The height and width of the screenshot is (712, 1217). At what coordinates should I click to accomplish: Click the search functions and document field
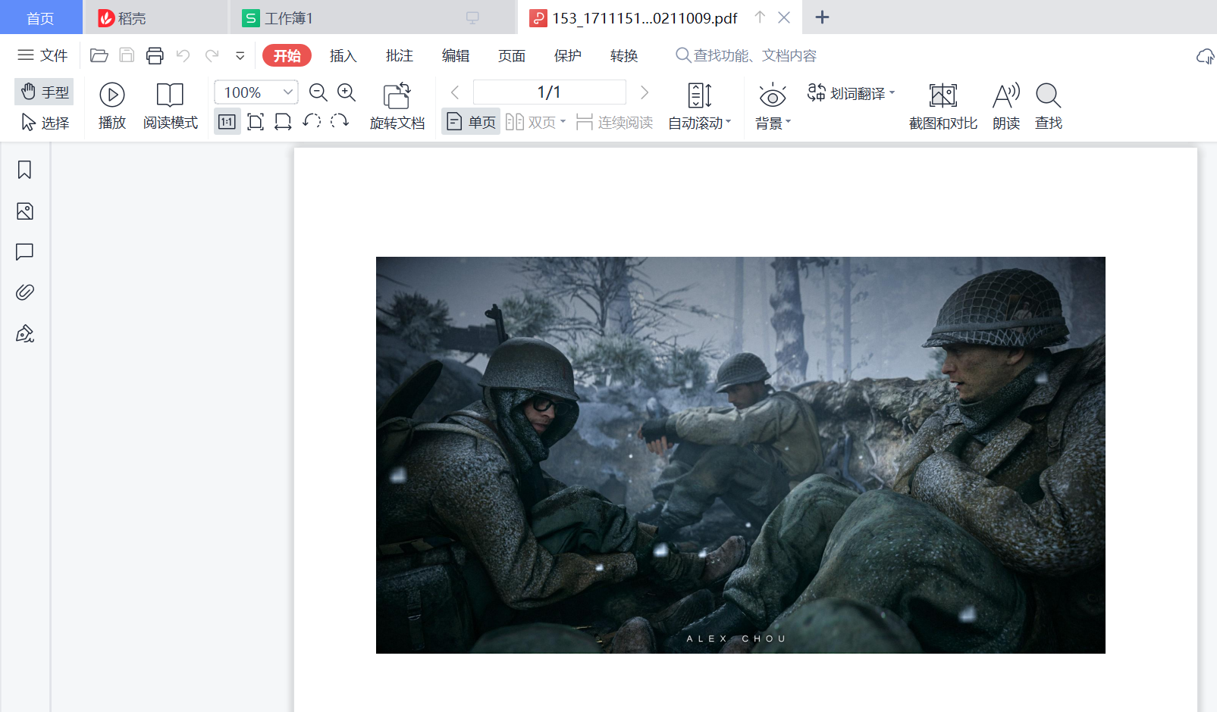746,55
